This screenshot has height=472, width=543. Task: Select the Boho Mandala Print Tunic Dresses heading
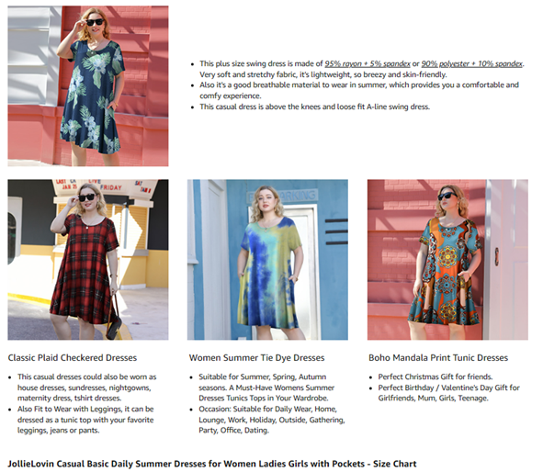(x=438, y=358)
